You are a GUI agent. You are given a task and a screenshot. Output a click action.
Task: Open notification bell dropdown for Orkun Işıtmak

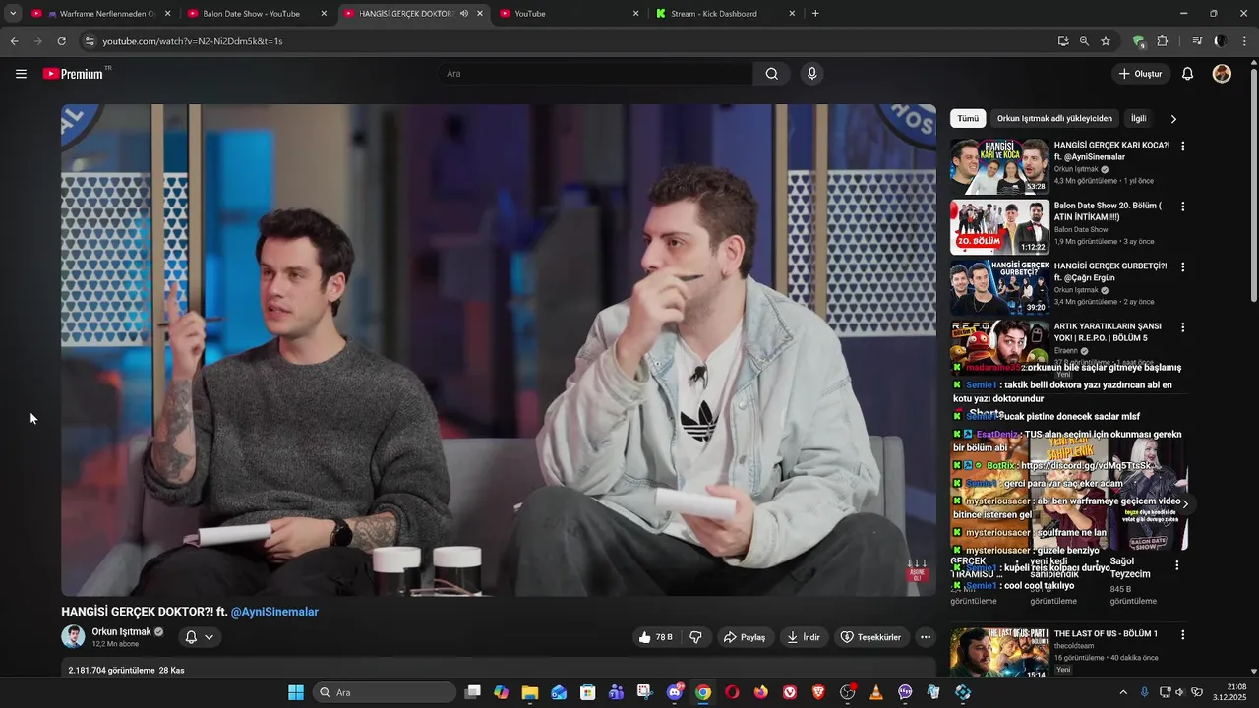(x=199, y=637)
